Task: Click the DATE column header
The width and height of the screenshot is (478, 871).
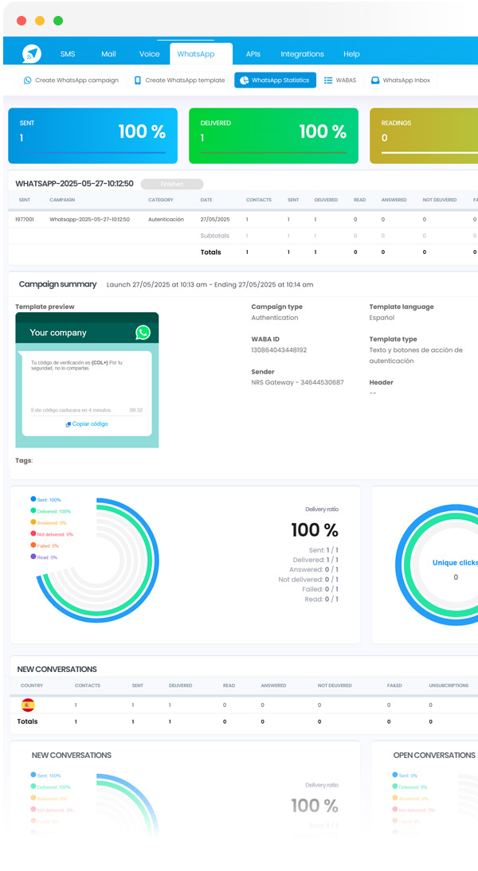Action: pyautogui.click(x=206, y=200)
